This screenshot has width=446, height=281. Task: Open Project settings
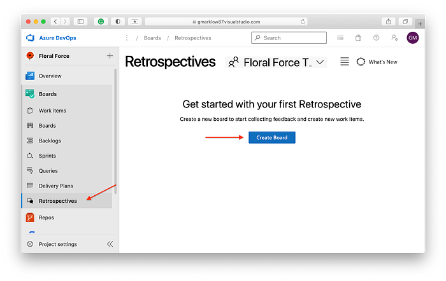(58, 244)
